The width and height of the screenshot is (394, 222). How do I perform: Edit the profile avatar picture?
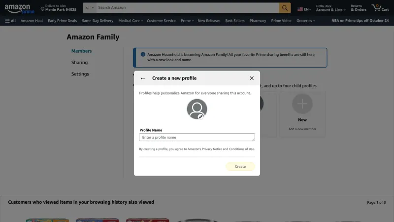point(200,116)
